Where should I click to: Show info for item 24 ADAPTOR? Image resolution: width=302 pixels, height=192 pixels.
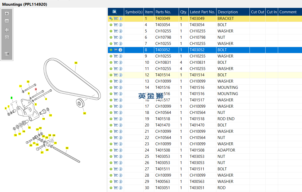(120, 150)
